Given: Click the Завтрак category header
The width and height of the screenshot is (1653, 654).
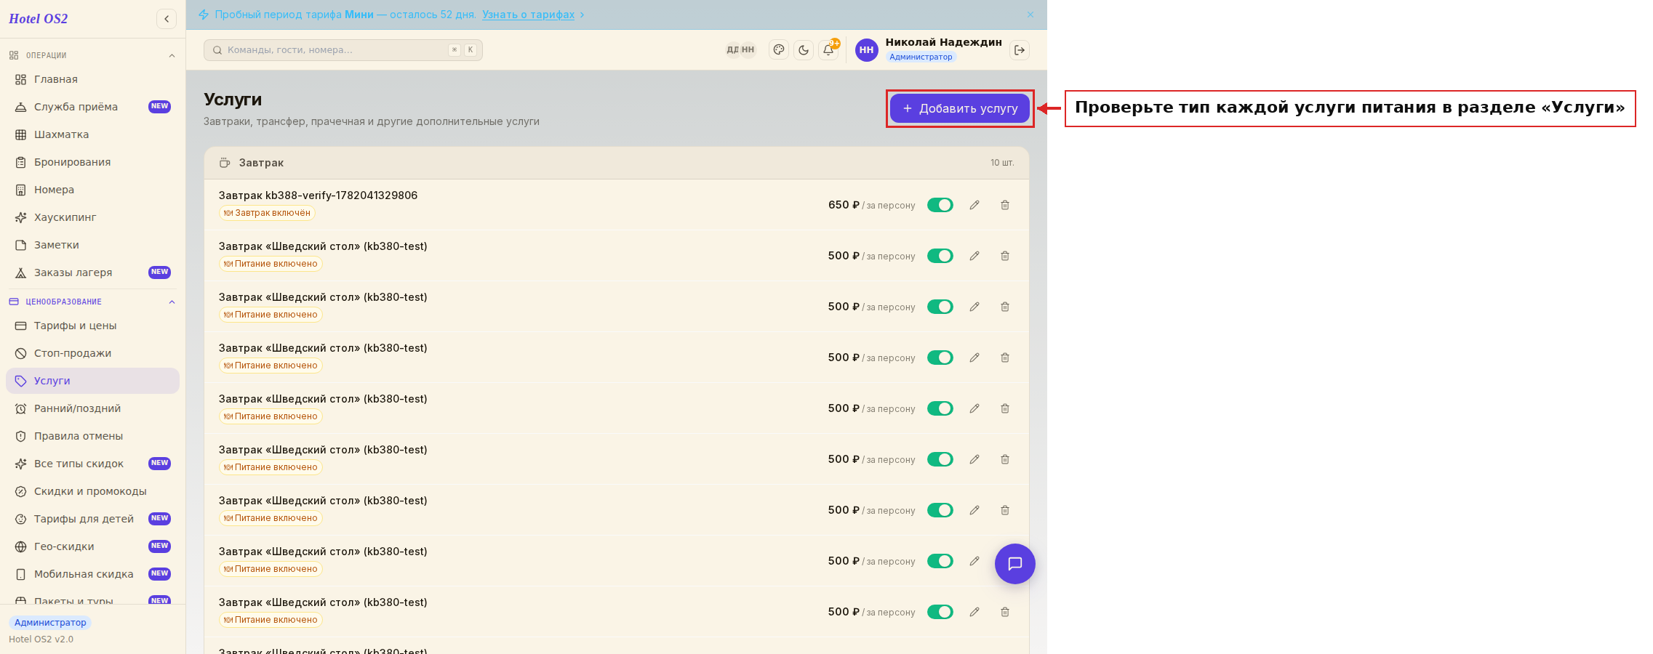Looking at the screenshot, I should pos(617,163).
